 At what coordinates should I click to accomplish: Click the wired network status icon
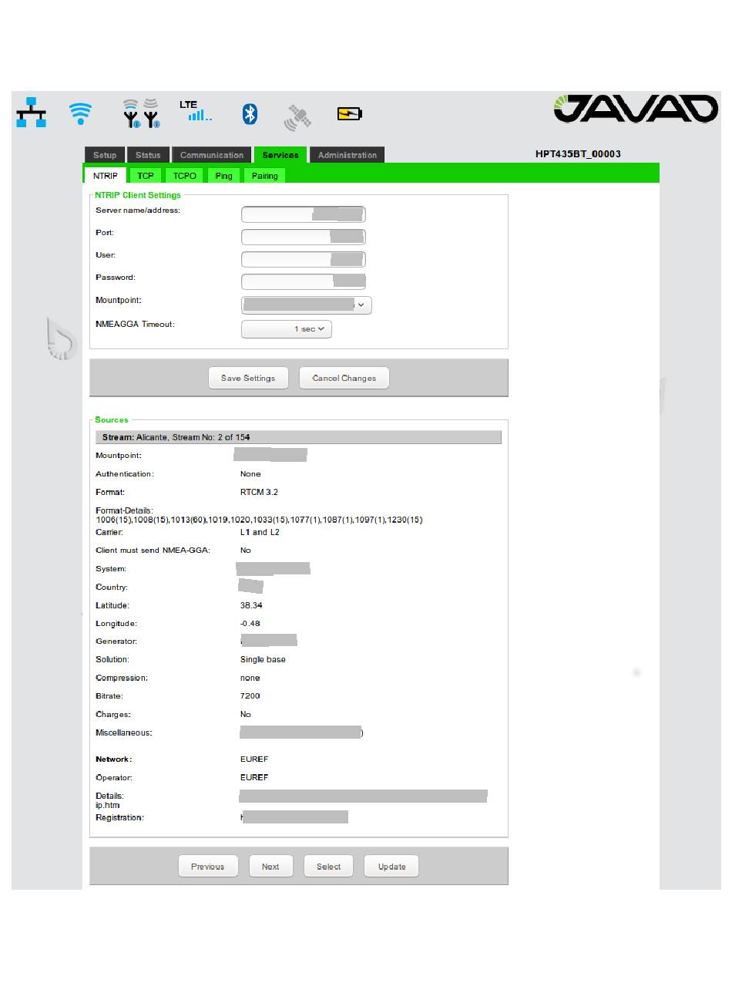point(31,113)
